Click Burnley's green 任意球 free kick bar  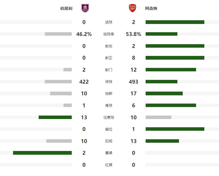[x=55, y=117]
